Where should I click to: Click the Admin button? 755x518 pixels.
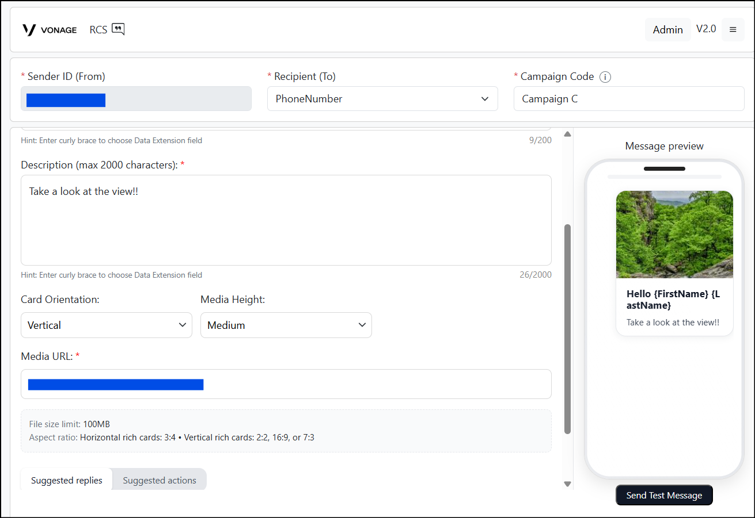(x=668, y=29)
